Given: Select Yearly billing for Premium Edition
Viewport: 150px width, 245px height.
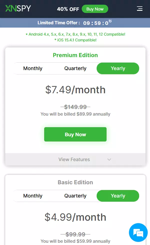Looking at the screenshot, I should (118, 68).
